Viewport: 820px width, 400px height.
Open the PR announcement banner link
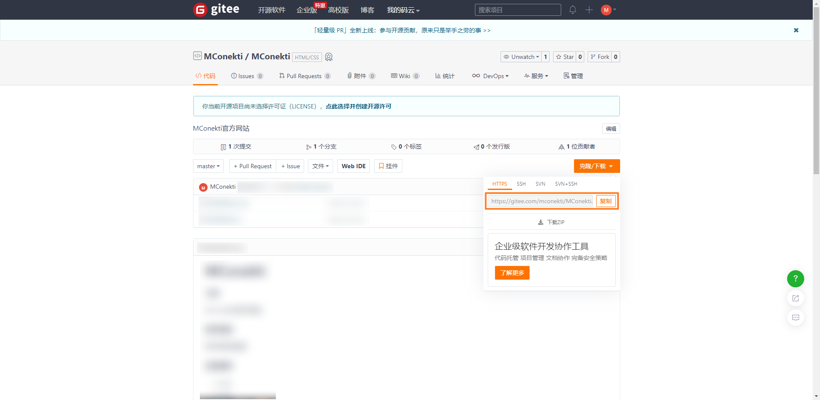[402, 30]
